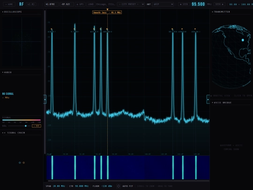The width and height of the screenshot is (253, 190).
Task: Collapse the ASCII Bridge panel
Action: [222, 103]
